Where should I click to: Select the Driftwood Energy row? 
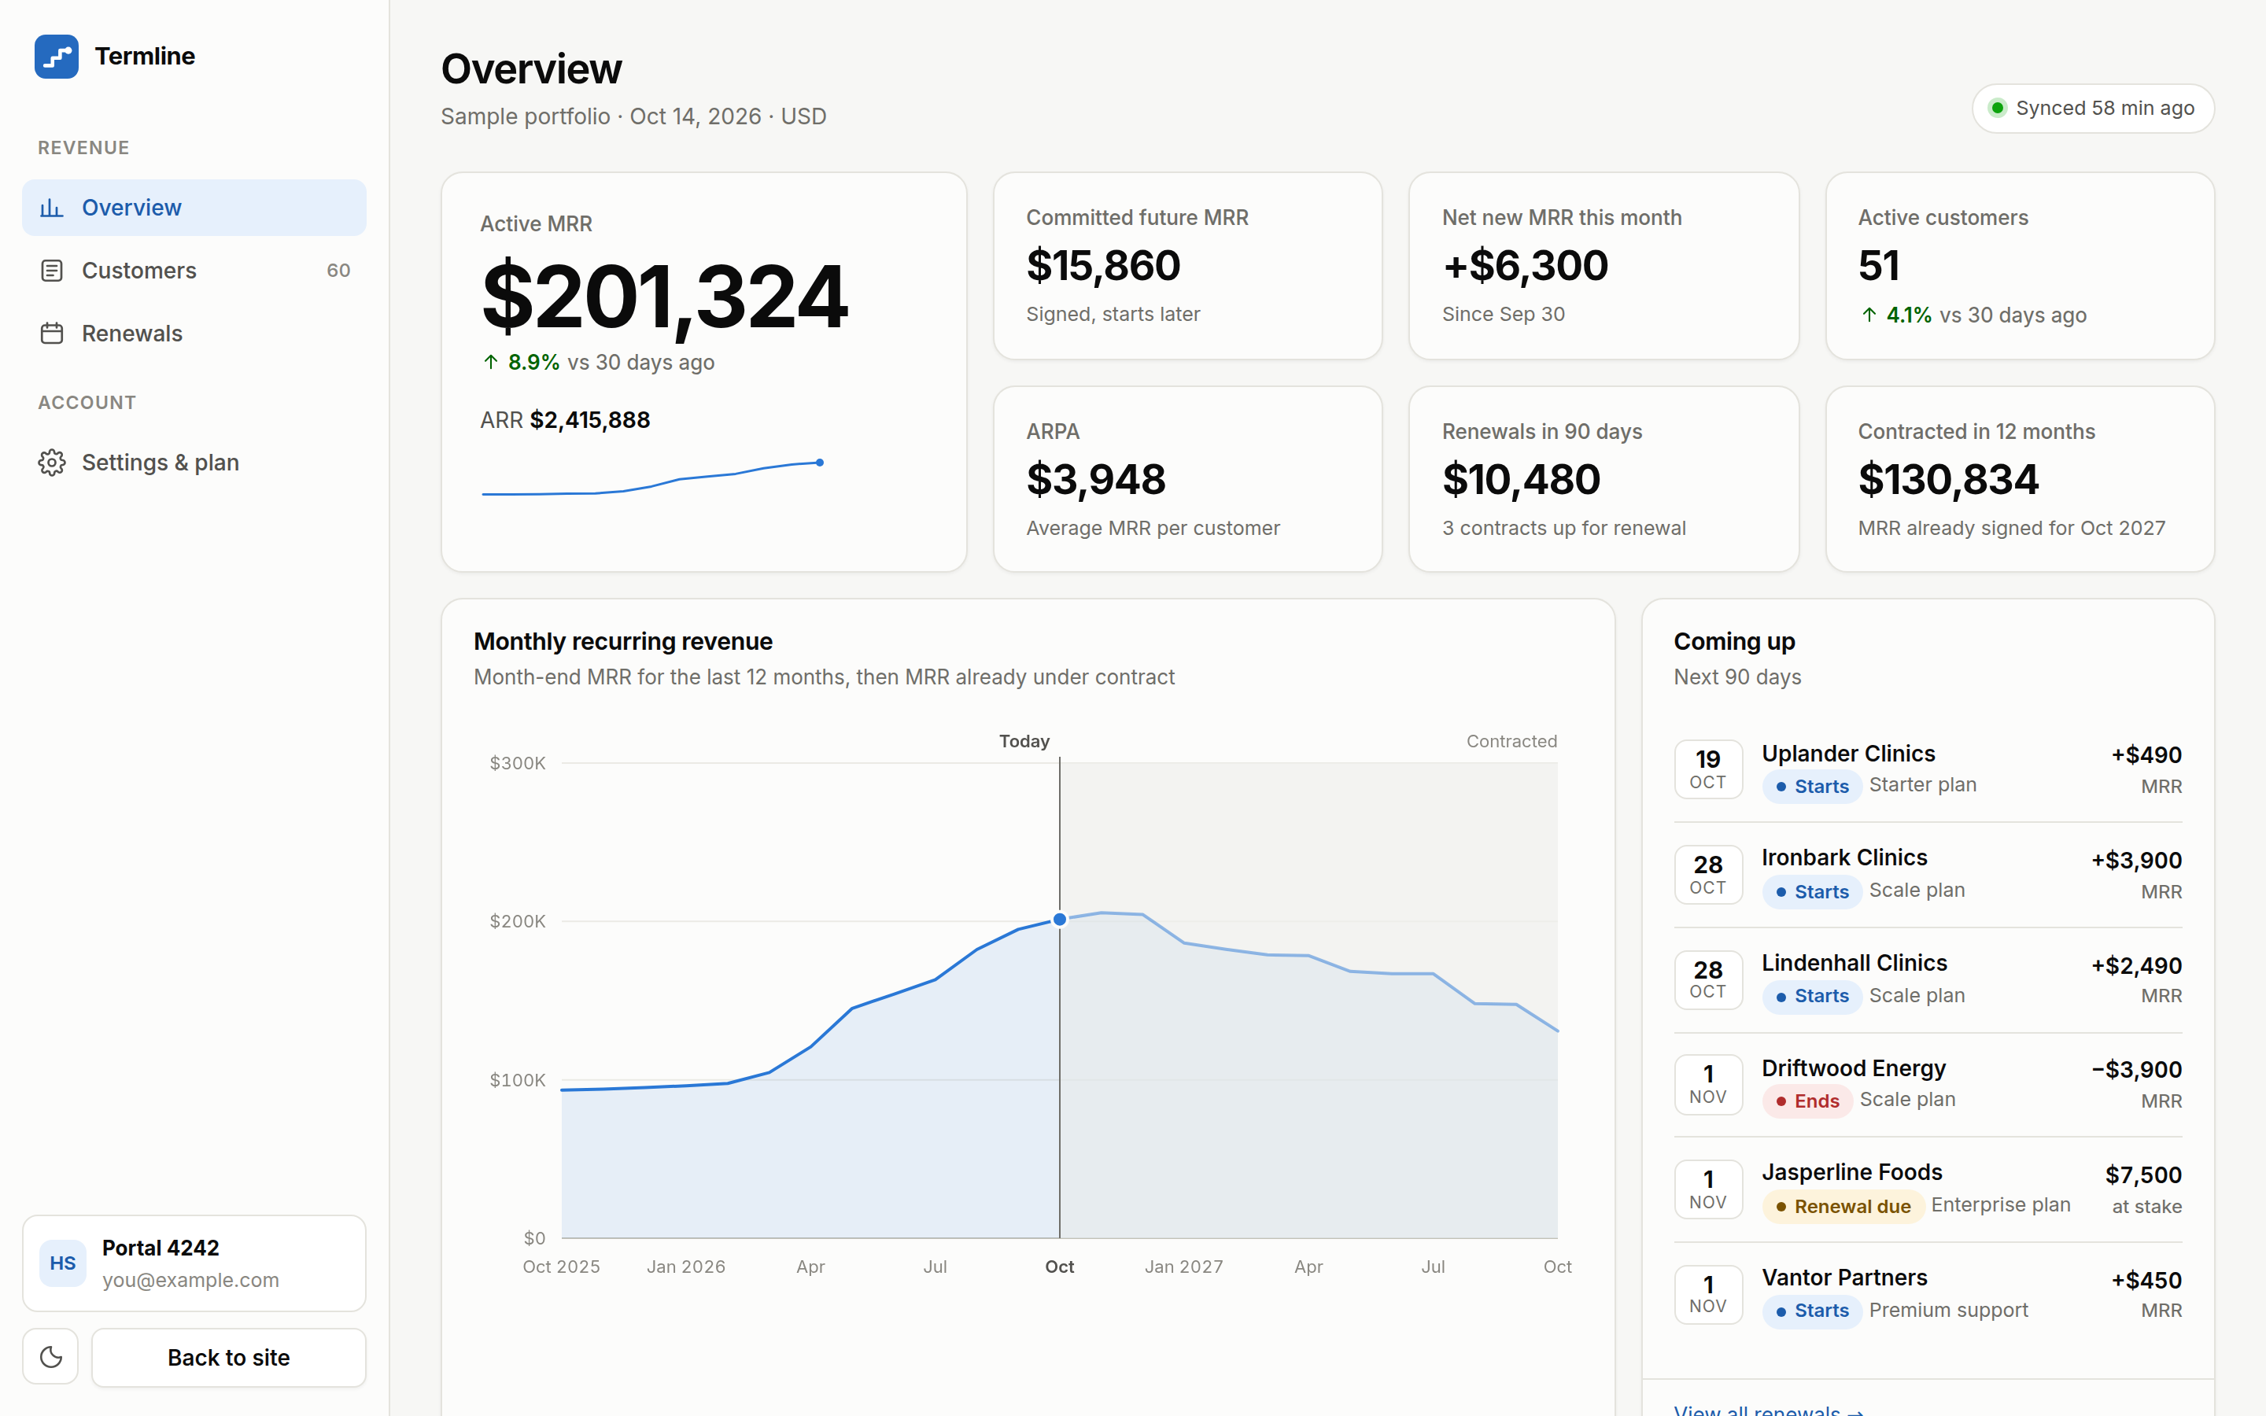click(x=1928, y=1085)
